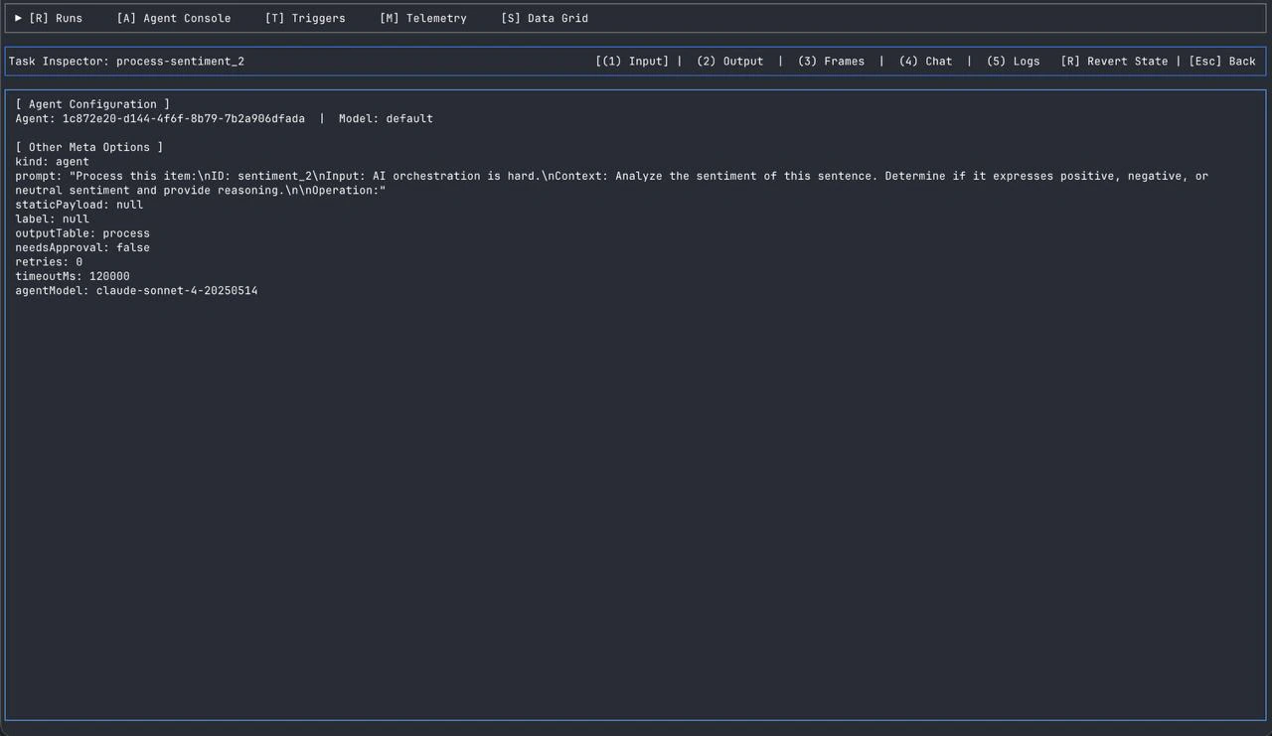Switch to the Logs tab
The image size is (1272, 736).
[1013, 61]
